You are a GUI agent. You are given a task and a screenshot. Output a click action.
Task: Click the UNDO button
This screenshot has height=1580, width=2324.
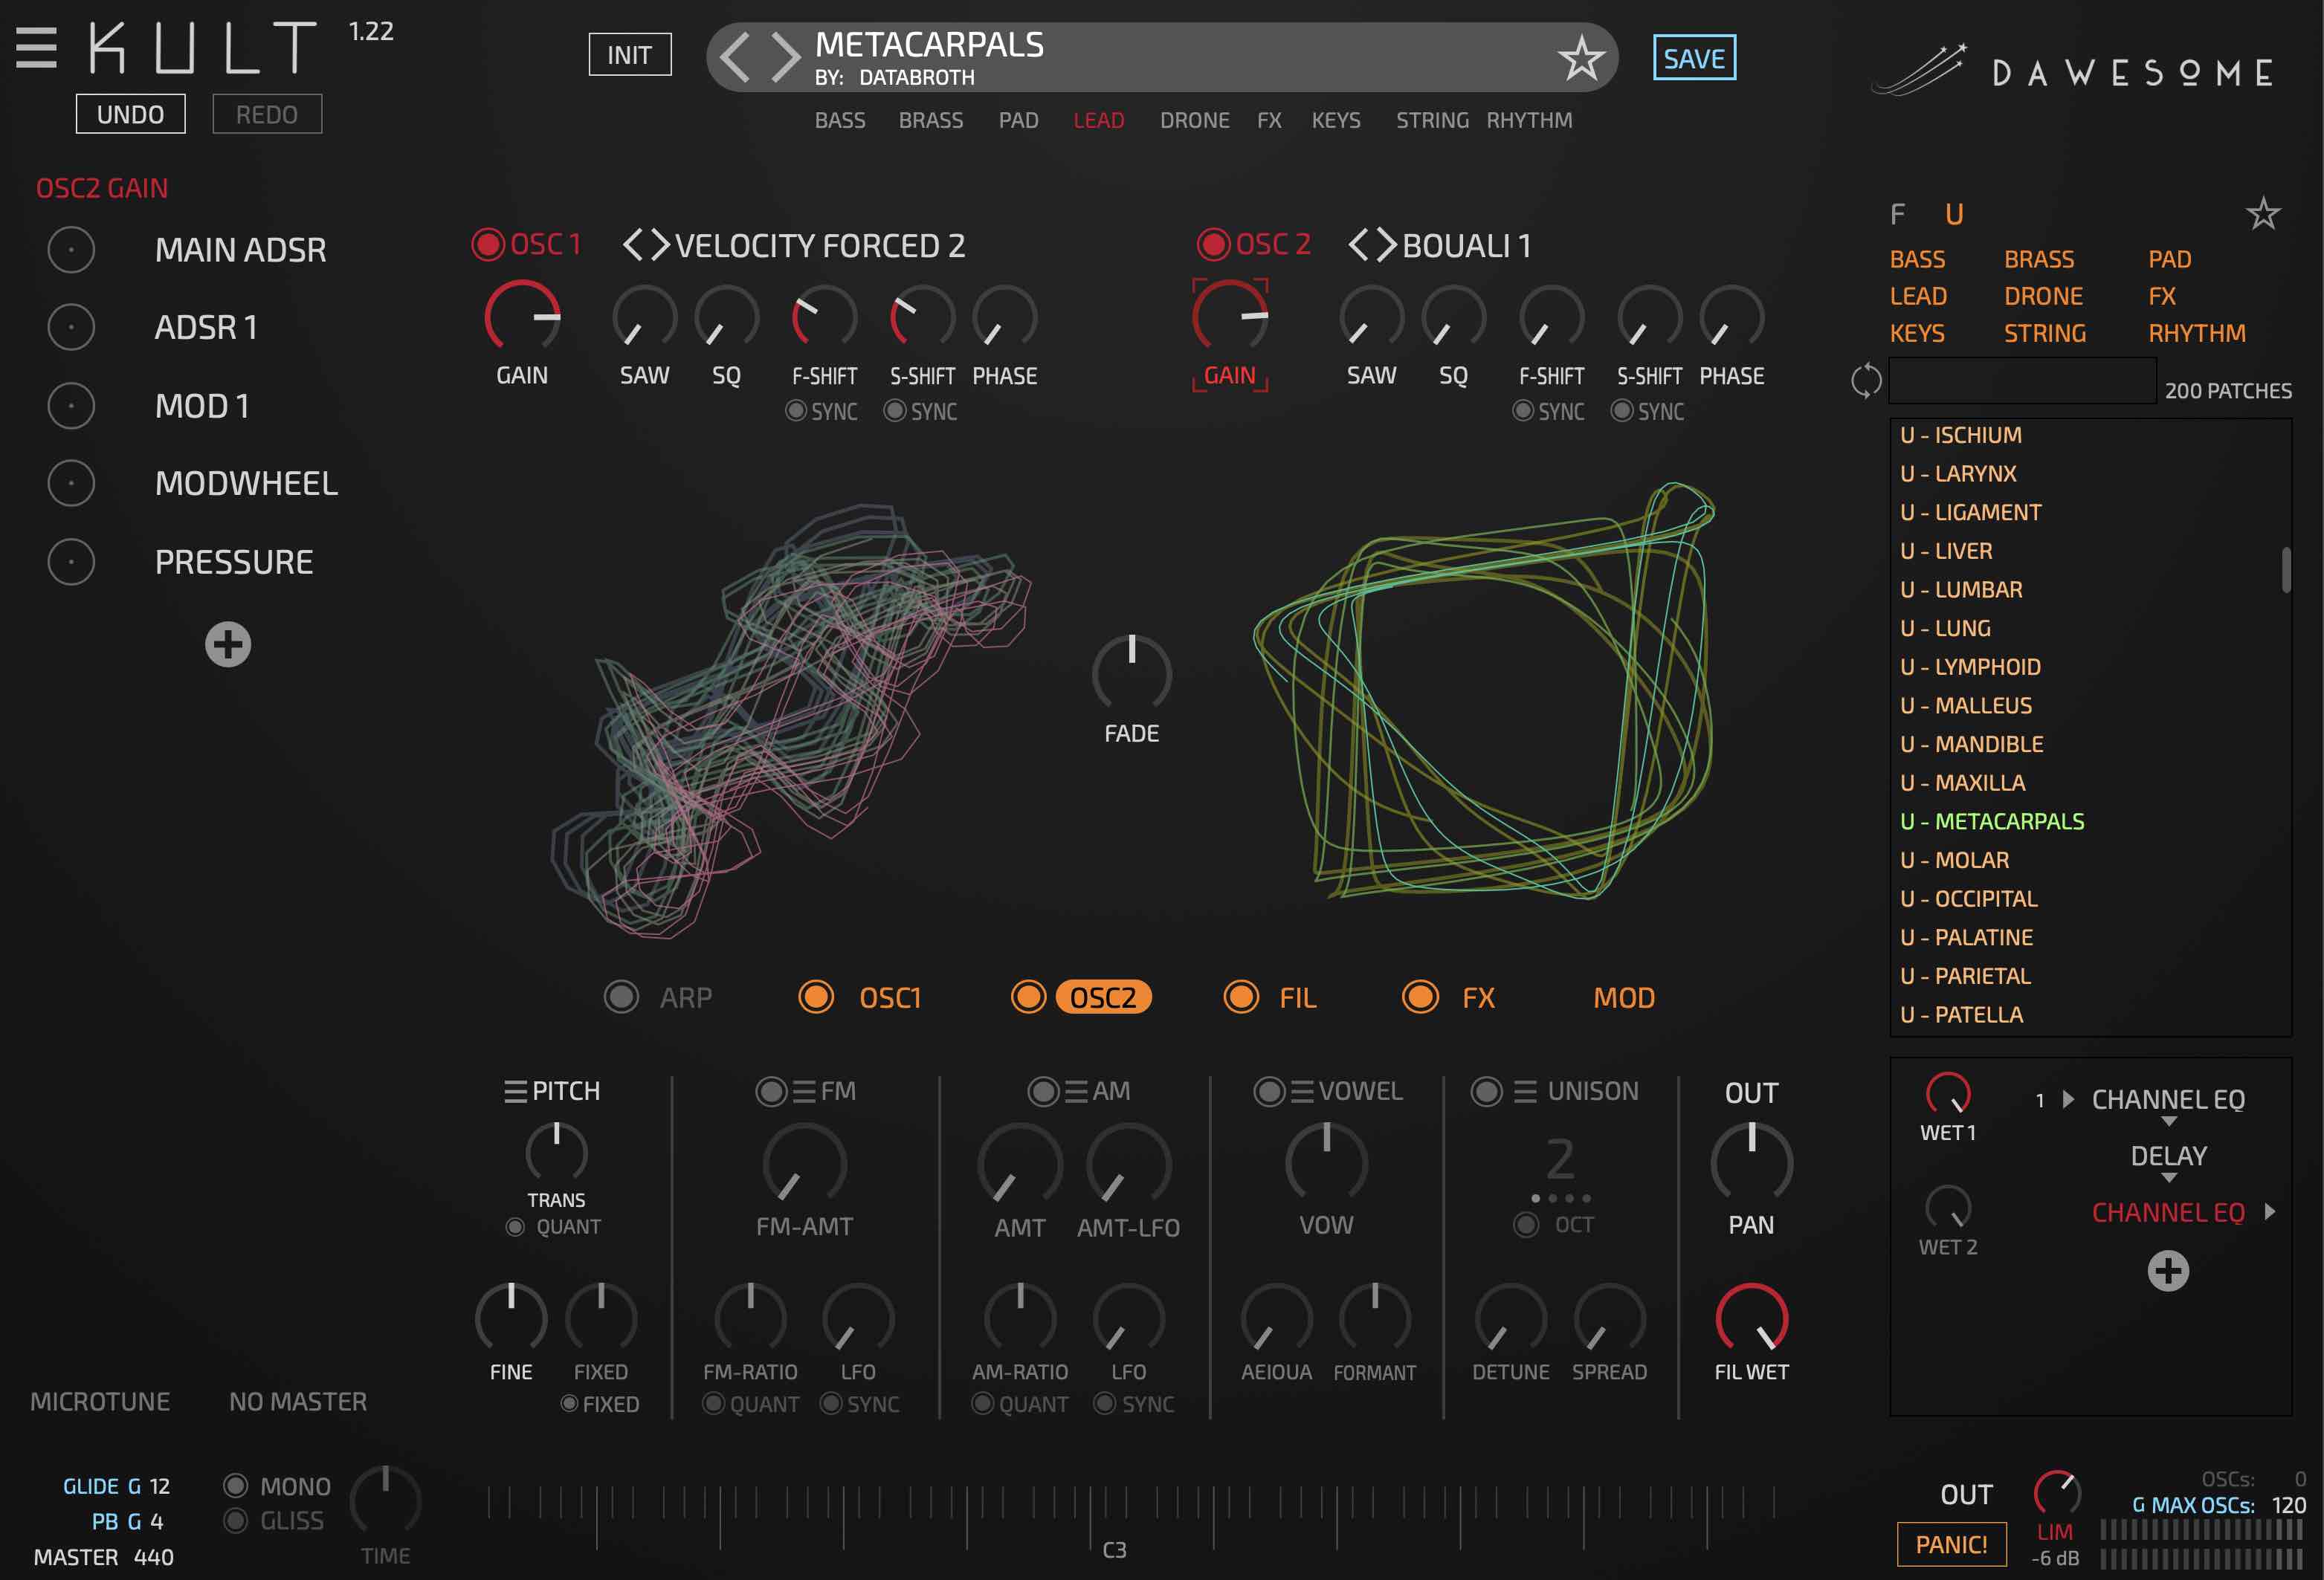(130, 114)
